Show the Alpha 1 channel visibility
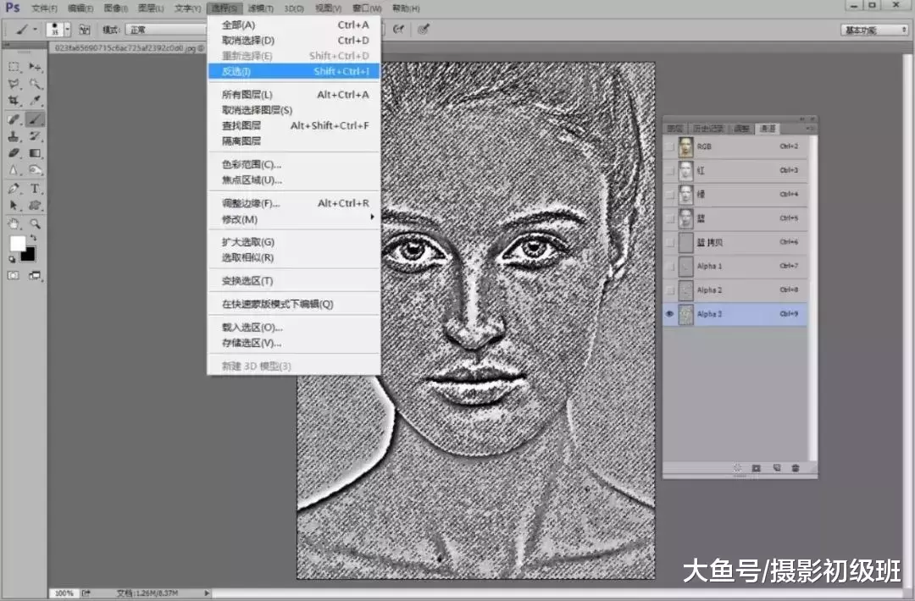This screenshot has height=601, width=915. 670,267
